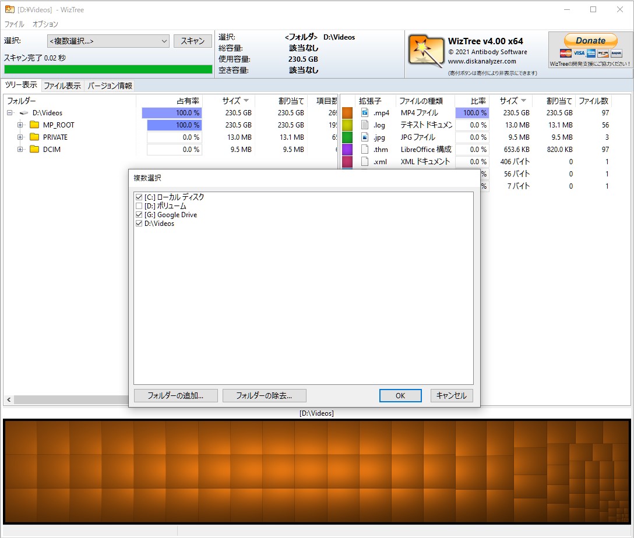Click the フォルダーの除去... button
Viewport: 634px width, 538px height.
(x=264, y=395)
